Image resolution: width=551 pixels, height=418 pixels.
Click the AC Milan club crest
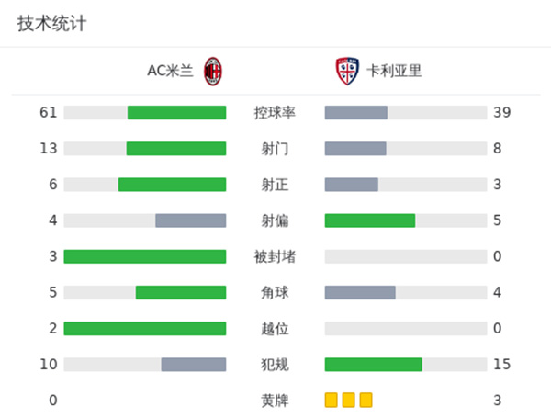[x=213, y=71]
